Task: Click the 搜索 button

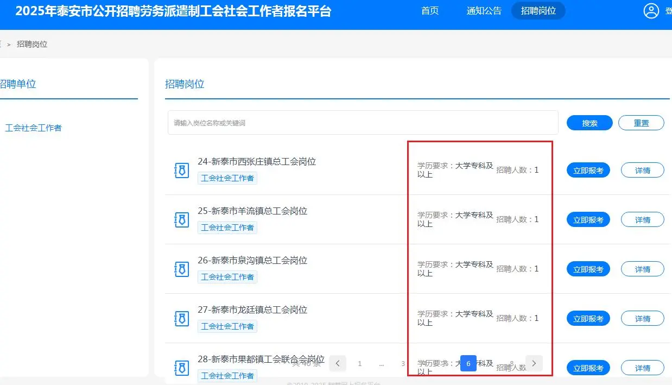Action: click(x=589, y=123)
